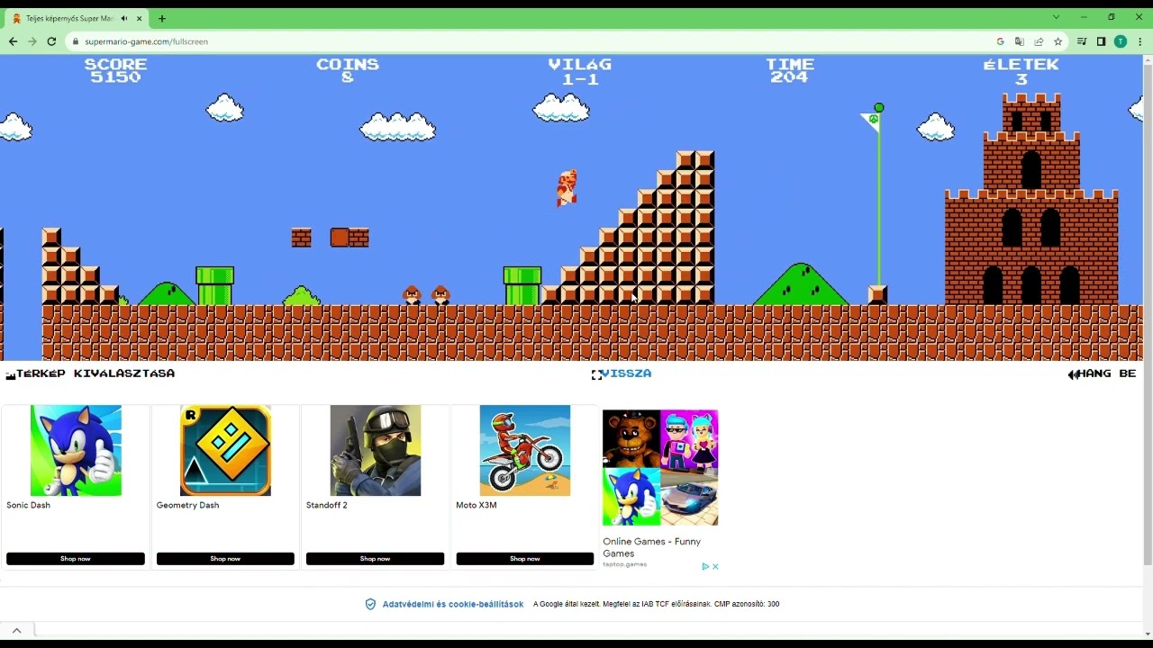1153x648 pixels.
Task: Click the browser forward arrow
Action: [32, 41]
